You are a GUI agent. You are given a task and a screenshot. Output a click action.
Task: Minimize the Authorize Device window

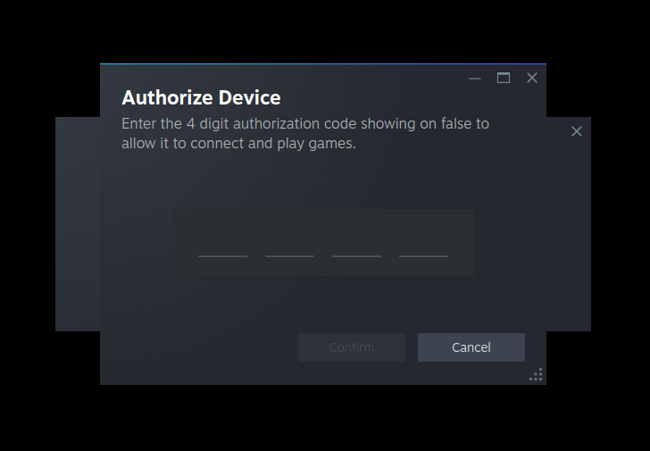tap(475, 78)
